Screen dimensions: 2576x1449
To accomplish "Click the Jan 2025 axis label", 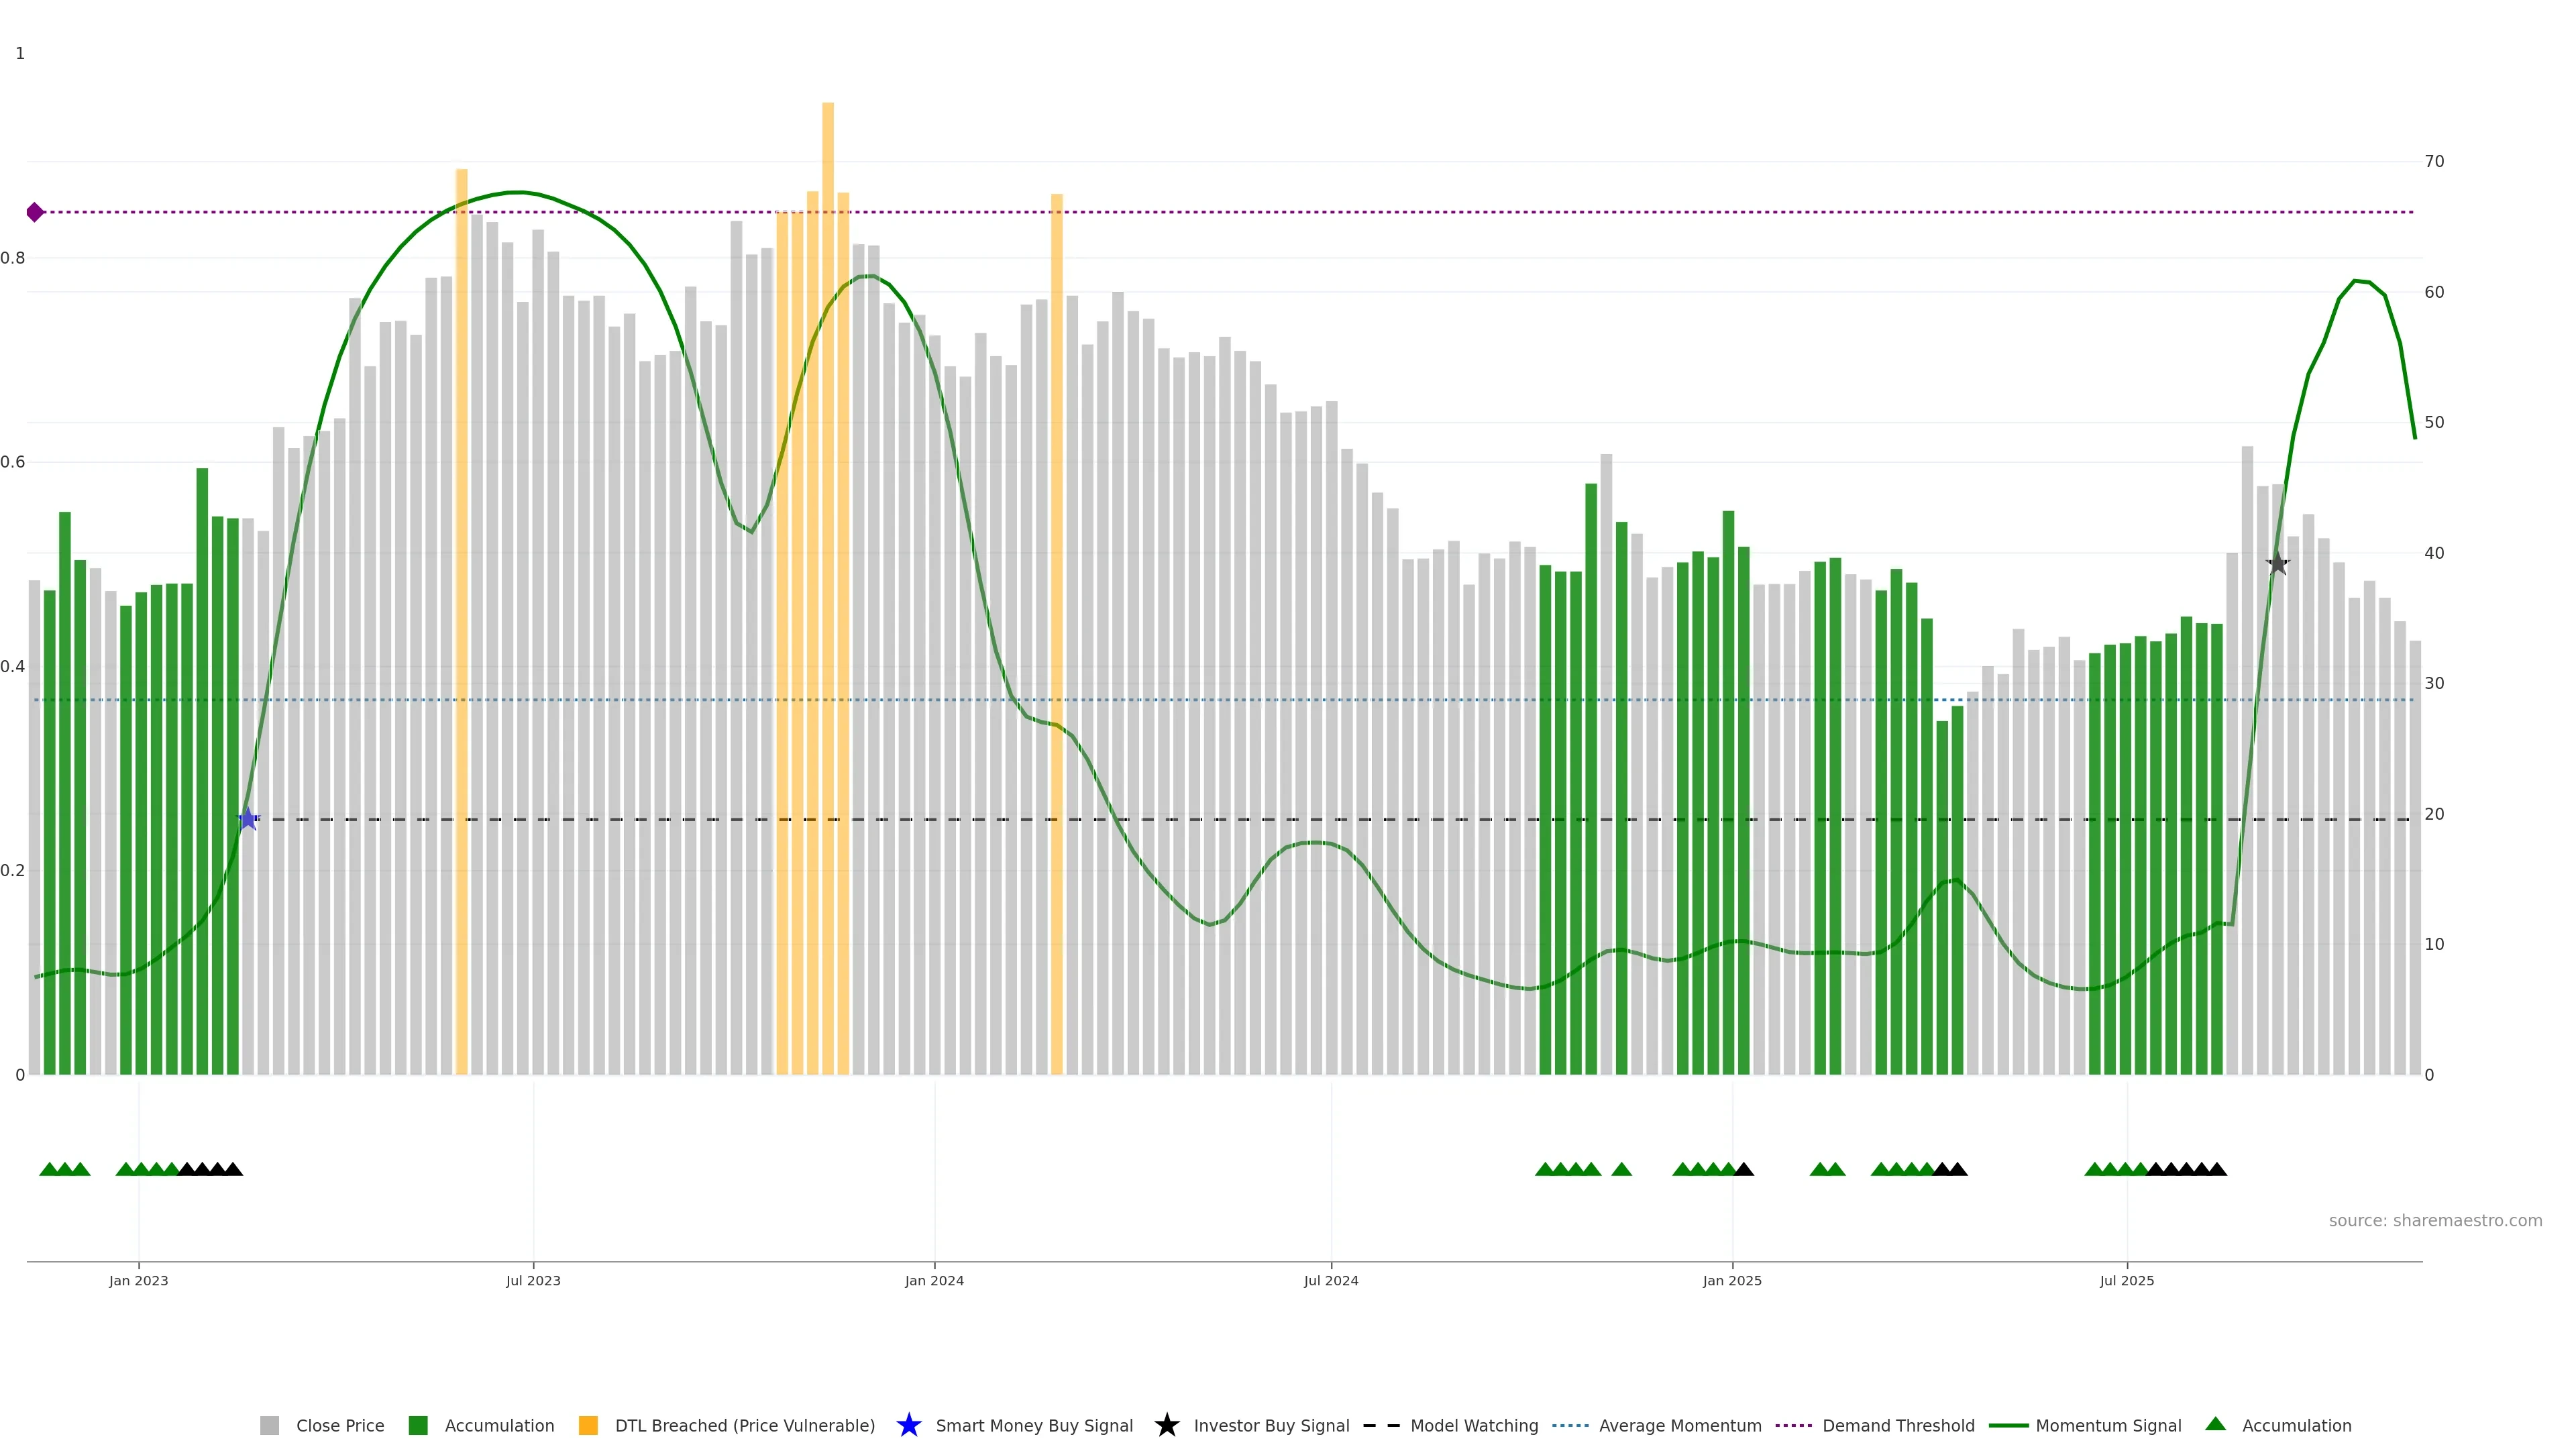I will pyautogui.click(x=1732, y=1280).
